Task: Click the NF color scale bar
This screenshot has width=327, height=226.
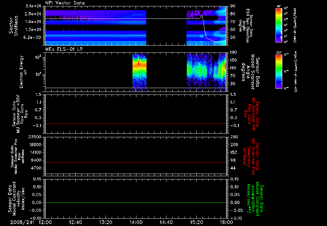Action: tap(279, 25)
